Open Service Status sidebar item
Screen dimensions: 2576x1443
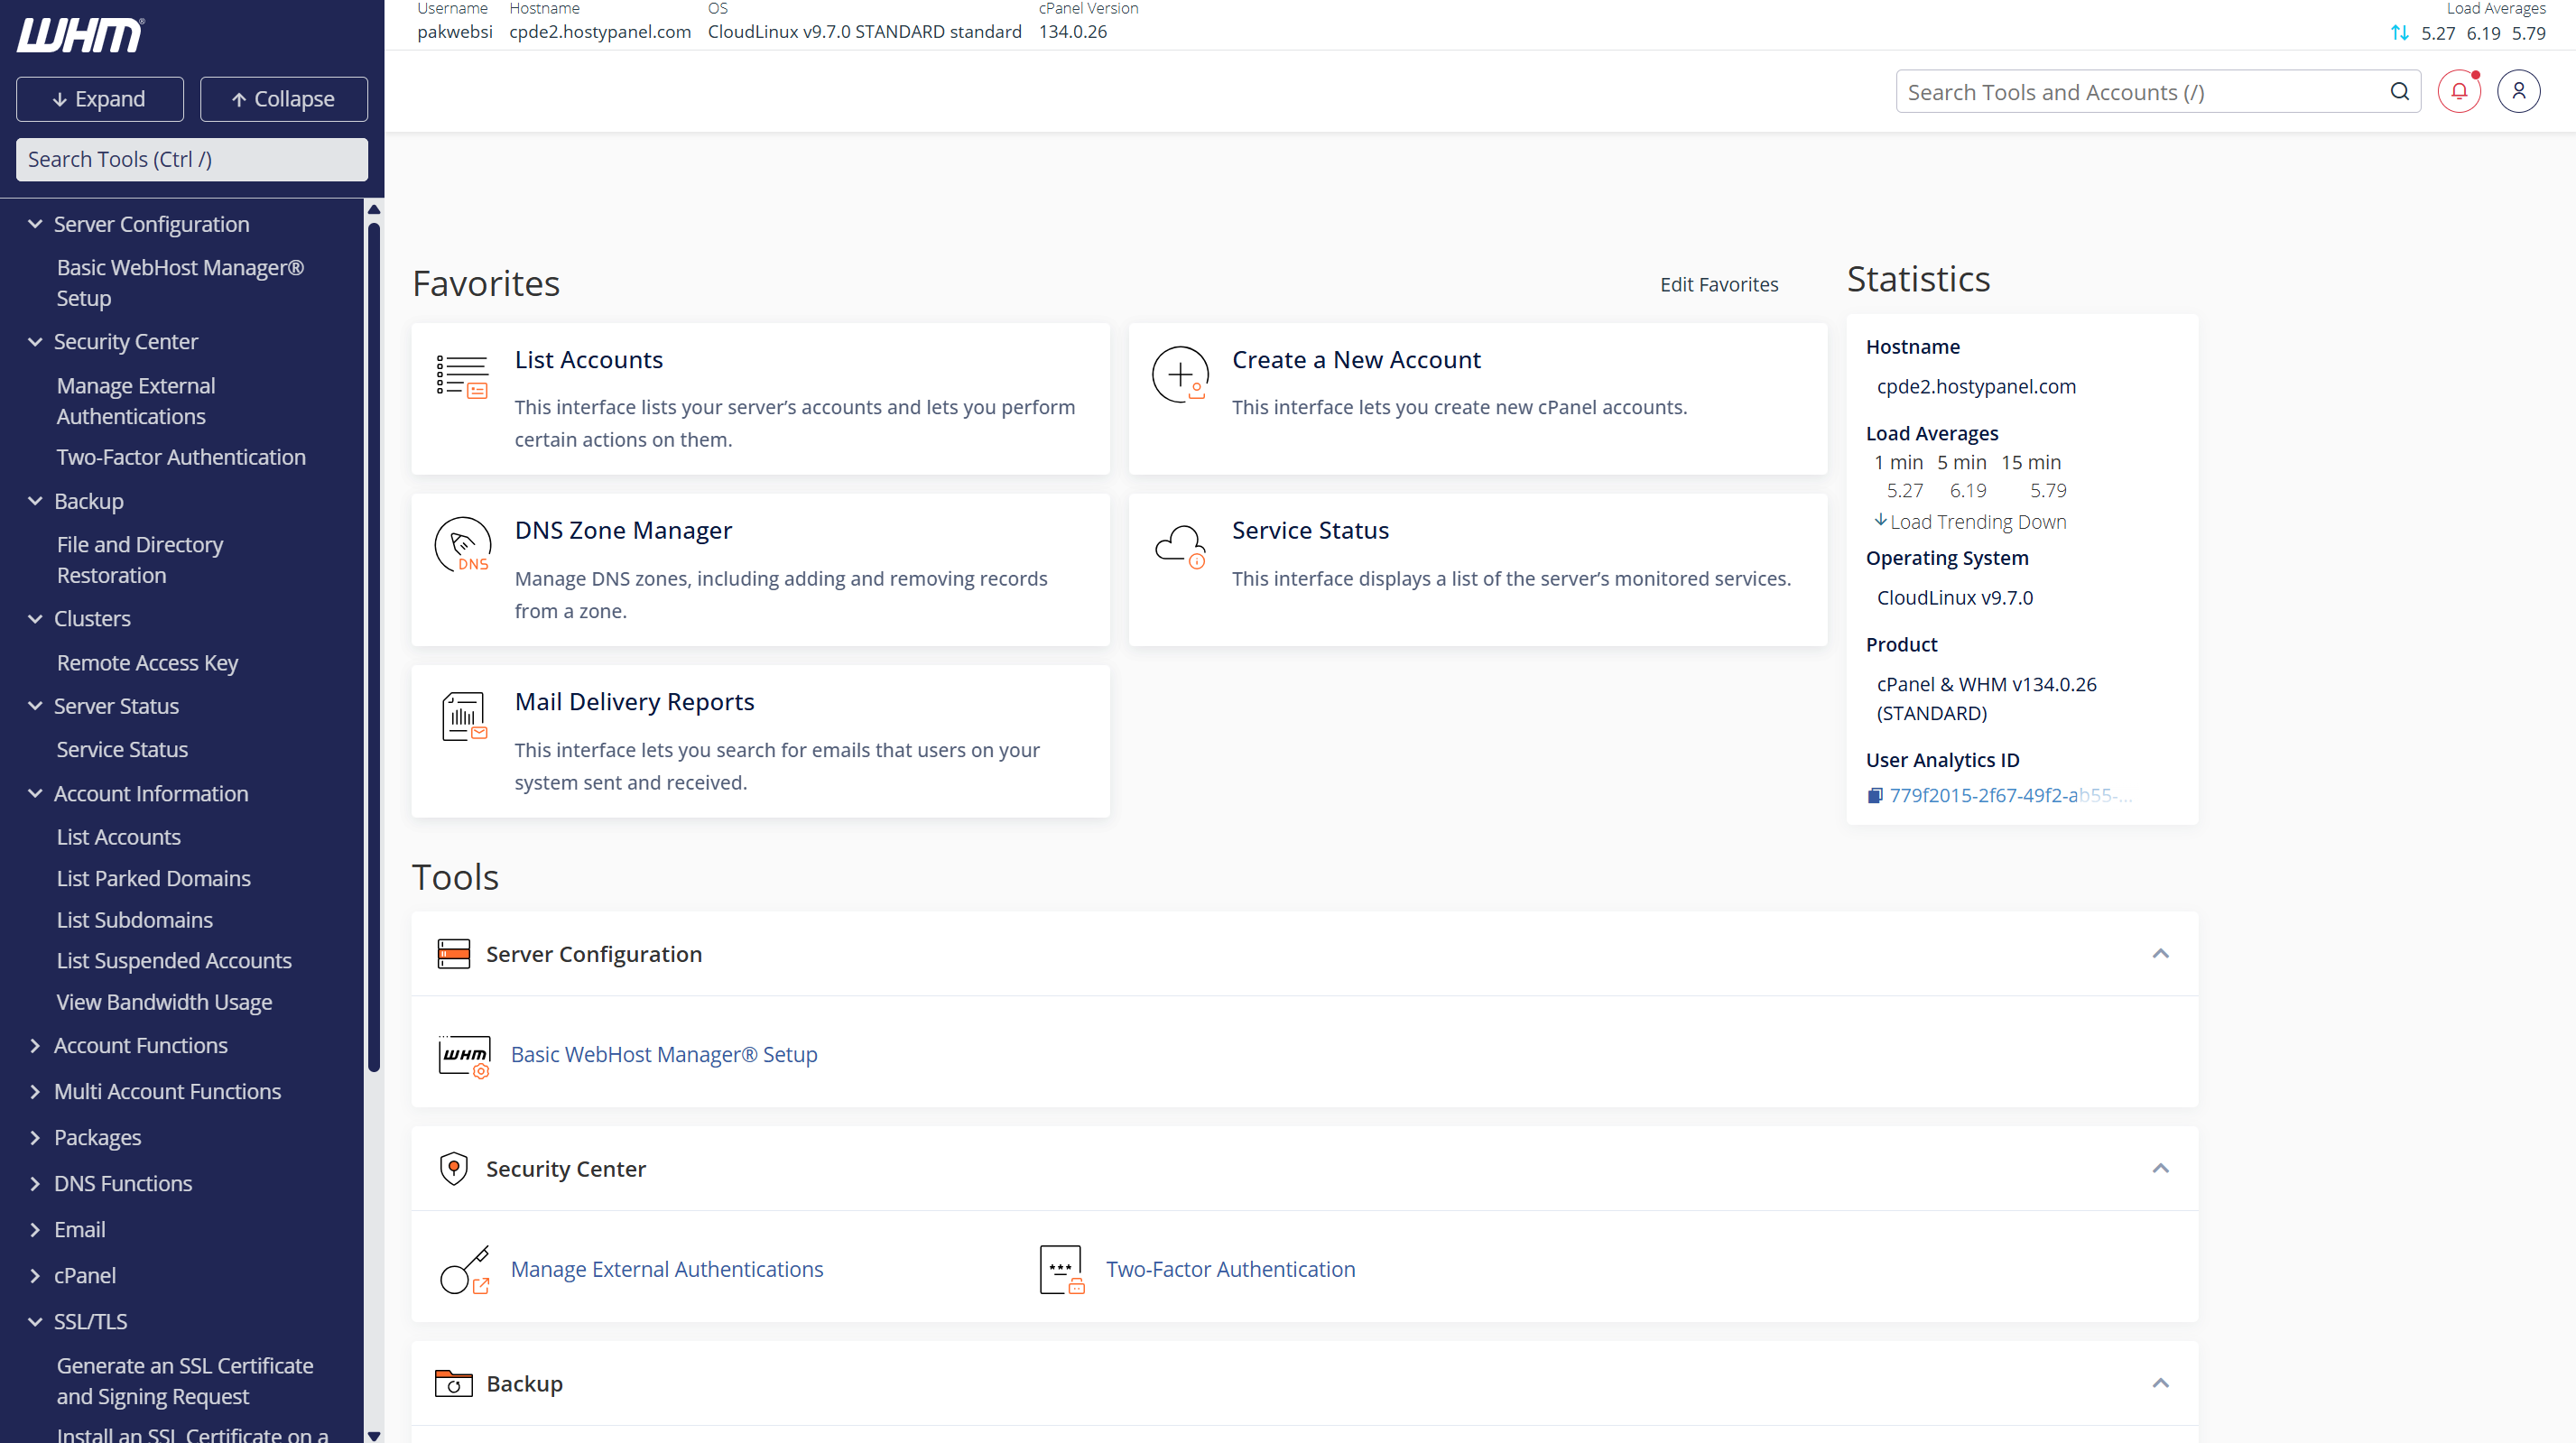(122, 749)
